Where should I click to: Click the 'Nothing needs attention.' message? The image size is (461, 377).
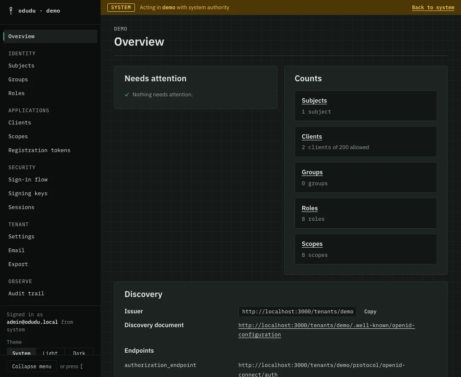(x=163, y=95)
